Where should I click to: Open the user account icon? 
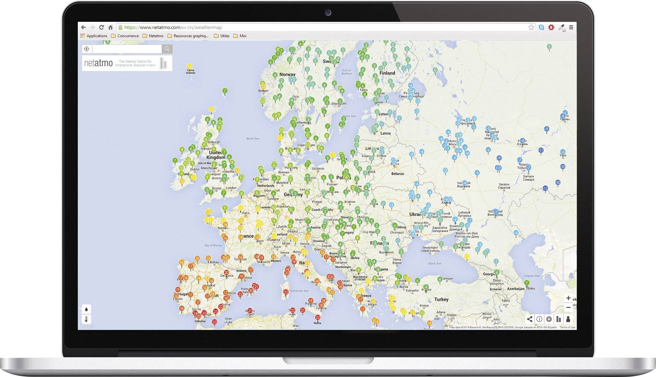(x=568, y=319)
